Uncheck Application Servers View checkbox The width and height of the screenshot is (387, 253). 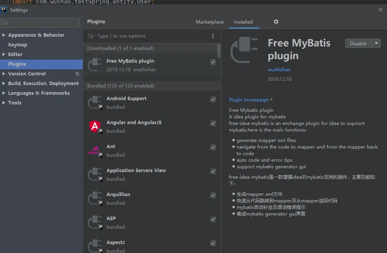213,171
